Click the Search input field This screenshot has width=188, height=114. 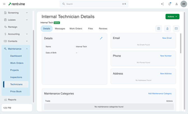click(94, 4)
